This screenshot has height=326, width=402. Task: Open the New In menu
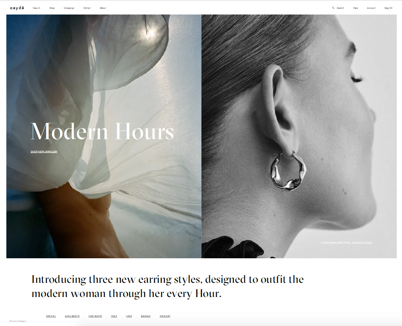pos(37,8)
